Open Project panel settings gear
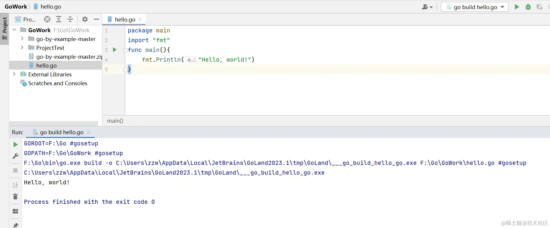This screenshot has height=228, width=550. coord(85,19)
